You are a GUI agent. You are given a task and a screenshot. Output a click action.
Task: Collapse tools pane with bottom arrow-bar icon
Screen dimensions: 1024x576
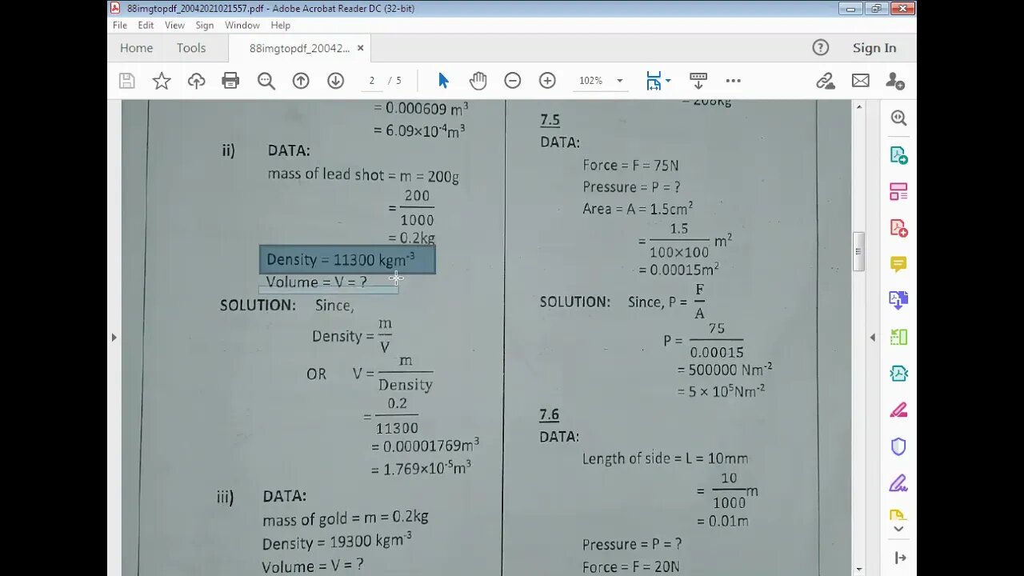click(900, 558)
